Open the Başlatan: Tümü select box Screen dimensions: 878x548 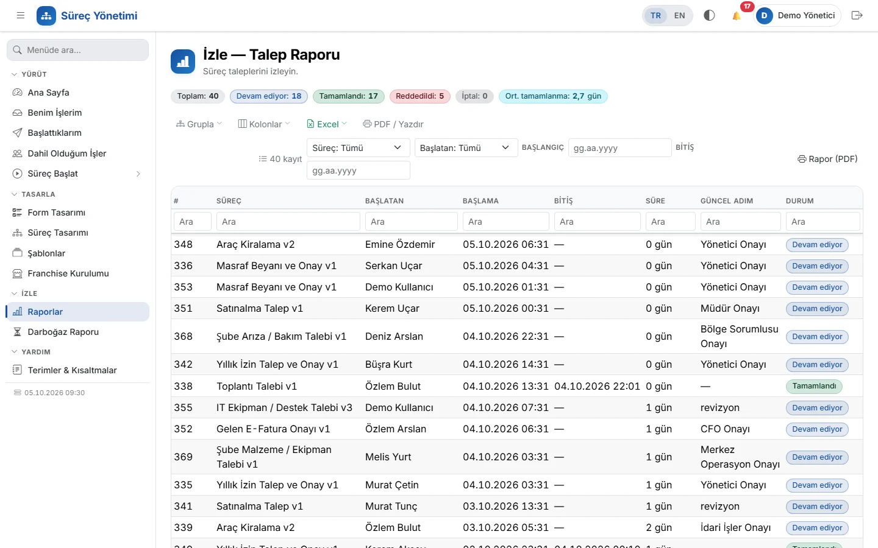pos(466,148)
